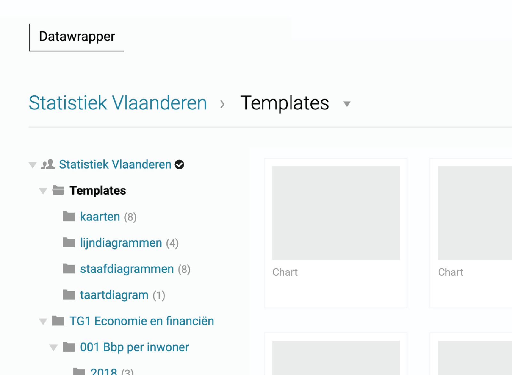Click the folder icon next to lijndiagrammen
Screen dimensions: 512x375
(x=68, y=243)
